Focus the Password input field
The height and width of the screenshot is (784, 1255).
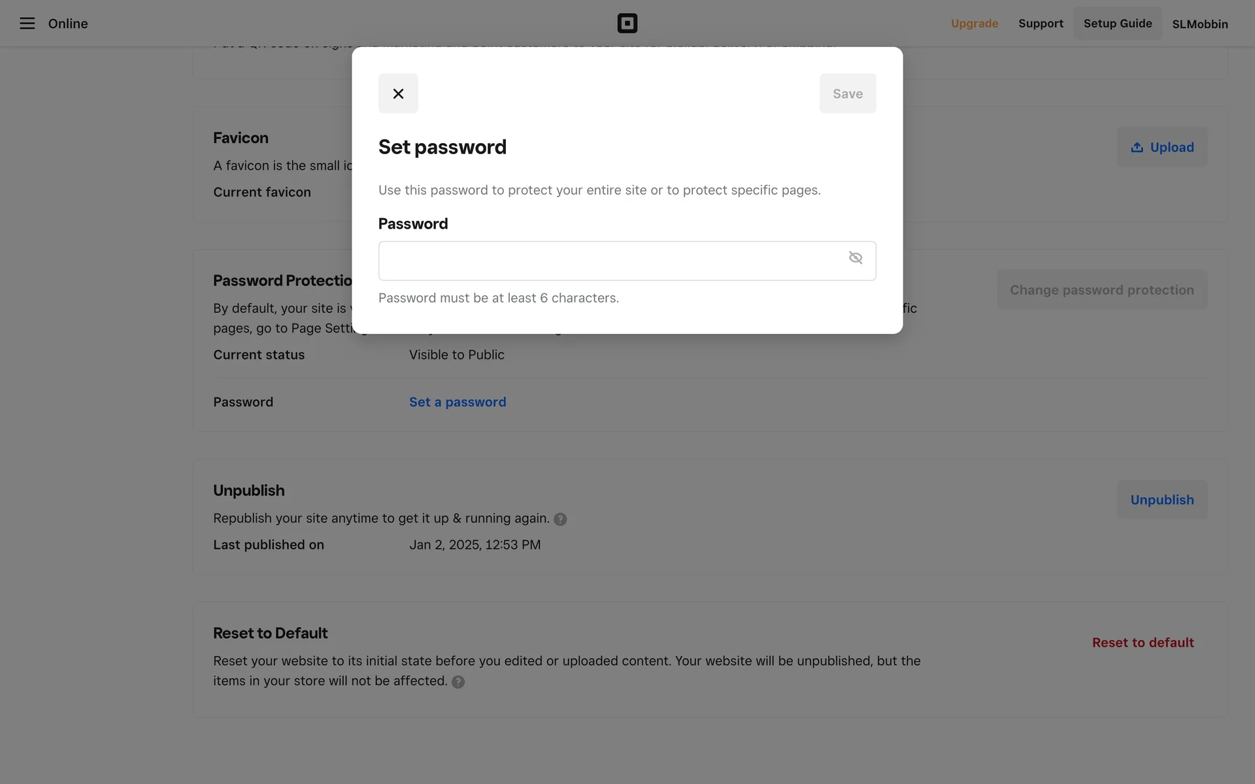point(611,261)
